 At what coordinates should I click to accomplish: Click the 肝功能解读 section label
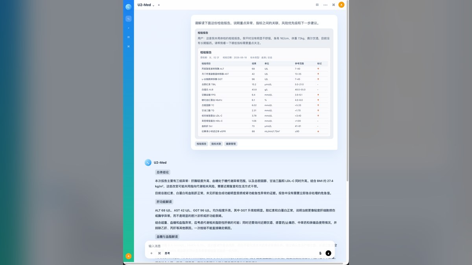[x=164, y=201]
